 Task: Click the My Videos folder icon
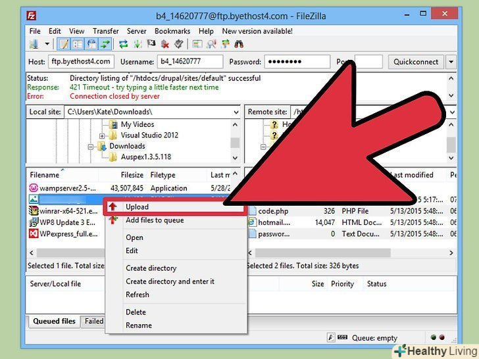click(113, 124)
